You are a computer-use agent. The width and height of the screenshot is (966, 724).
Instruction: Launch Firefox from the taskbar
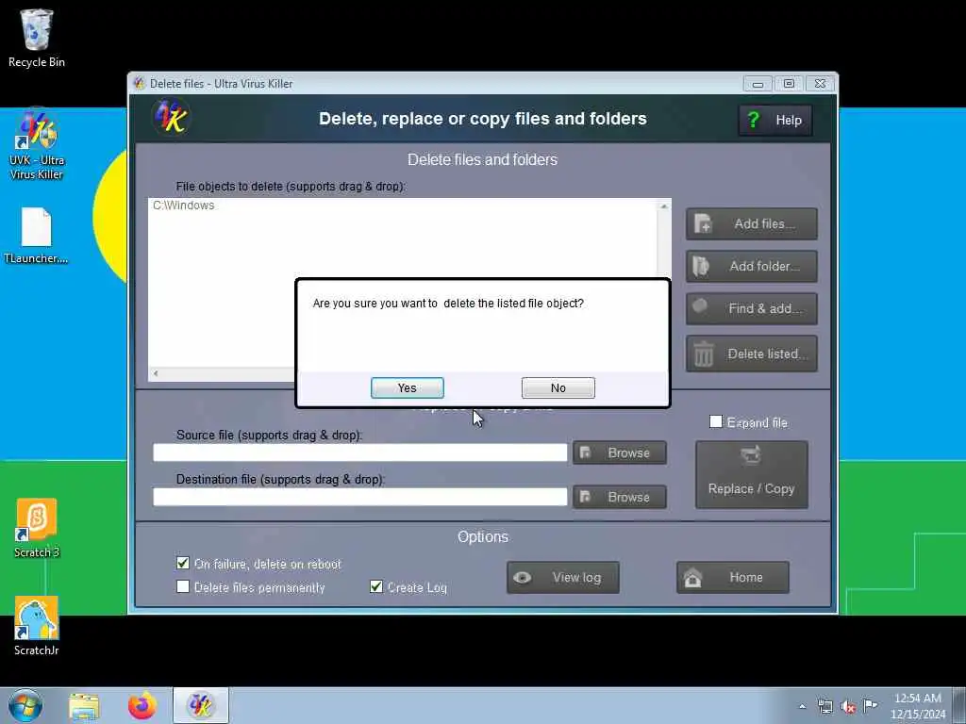point(142,706)
